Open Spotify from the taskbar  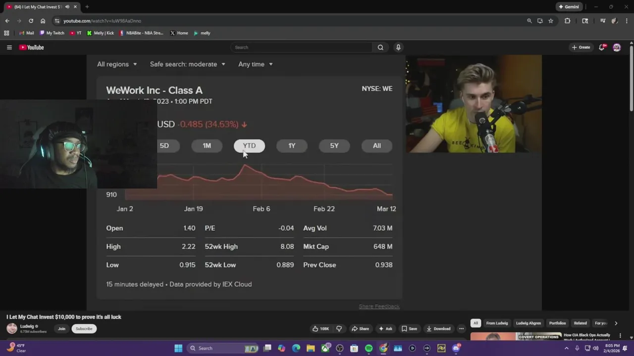click(x=369, y=348)
